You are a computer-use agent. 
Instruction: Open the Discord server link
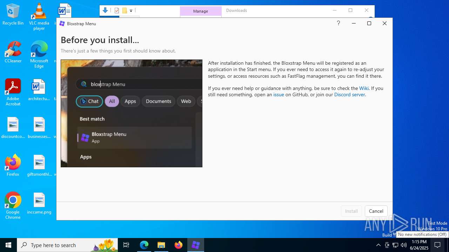(349, 94)
